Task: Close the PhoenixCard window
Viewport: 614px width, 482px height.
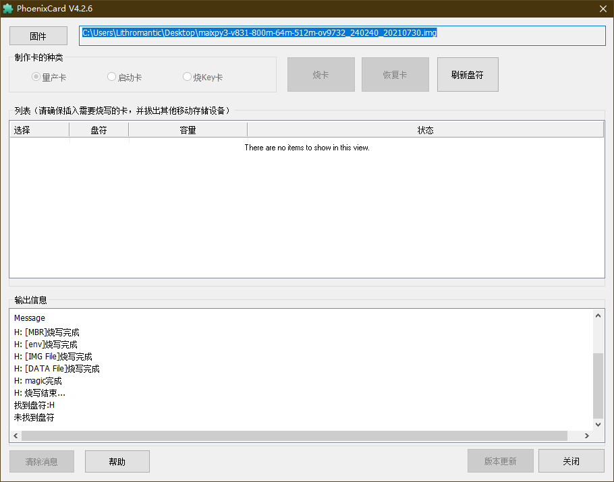Action: point(603,9)
